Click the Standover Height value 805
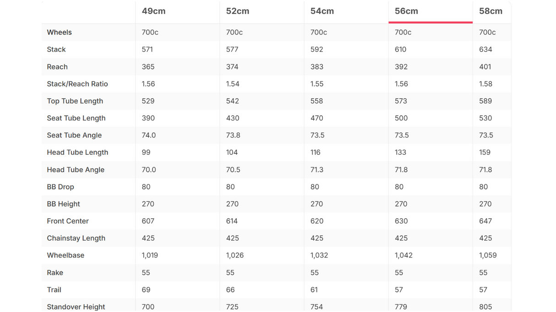This screenshot has height=312, width=556. [485, 307]
